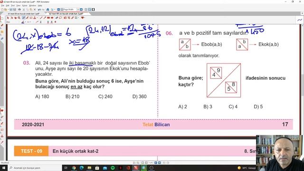This screenshot has height=171, width=304.
Task: Click the Modified status bar text
Action: (5, 163)
